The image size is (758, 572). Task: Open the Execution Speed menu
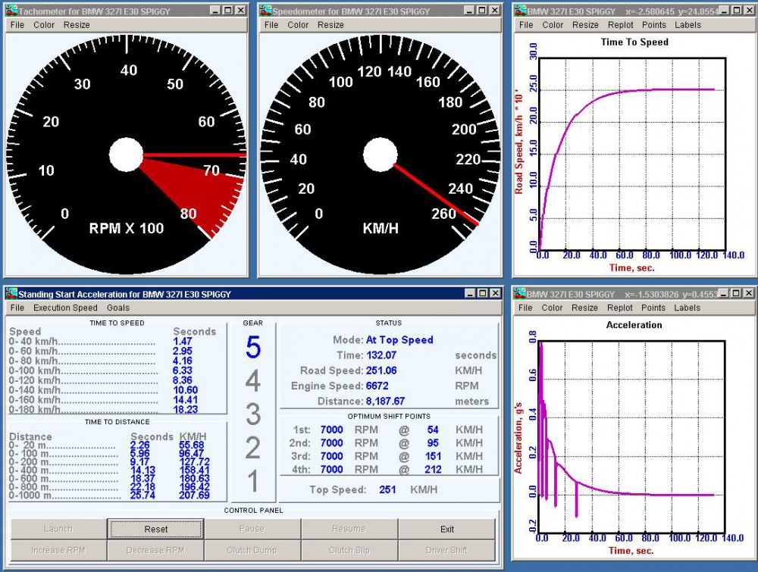click(65, 308)
